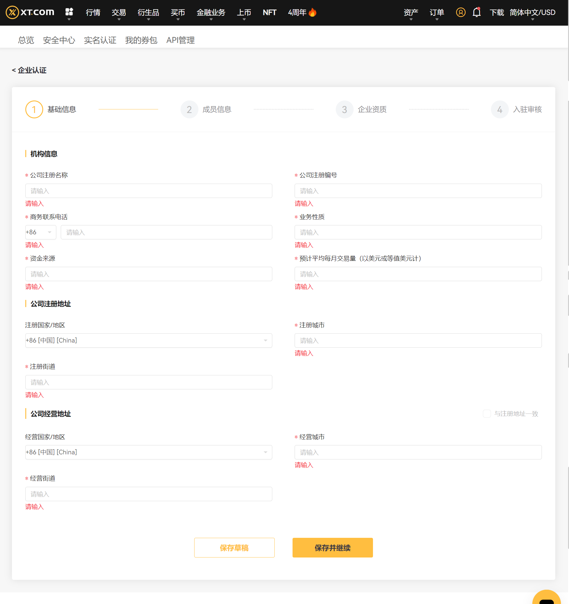Open the 衍生品 menu
This screenshot has width=569, height=604.
pyautogui.click(x=148, y=13)
